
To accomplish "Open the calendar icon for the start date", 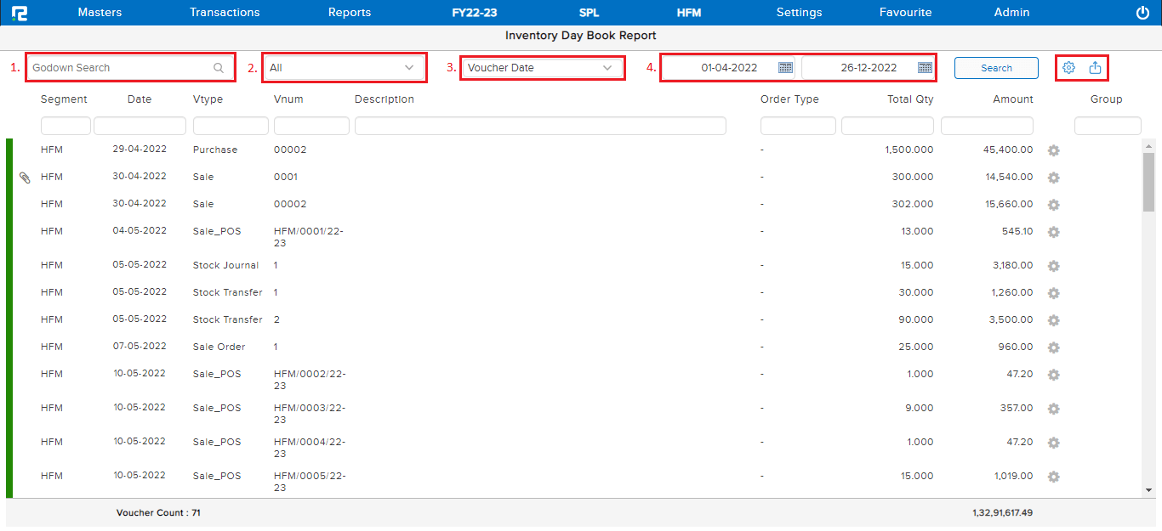I will [784, 66].
